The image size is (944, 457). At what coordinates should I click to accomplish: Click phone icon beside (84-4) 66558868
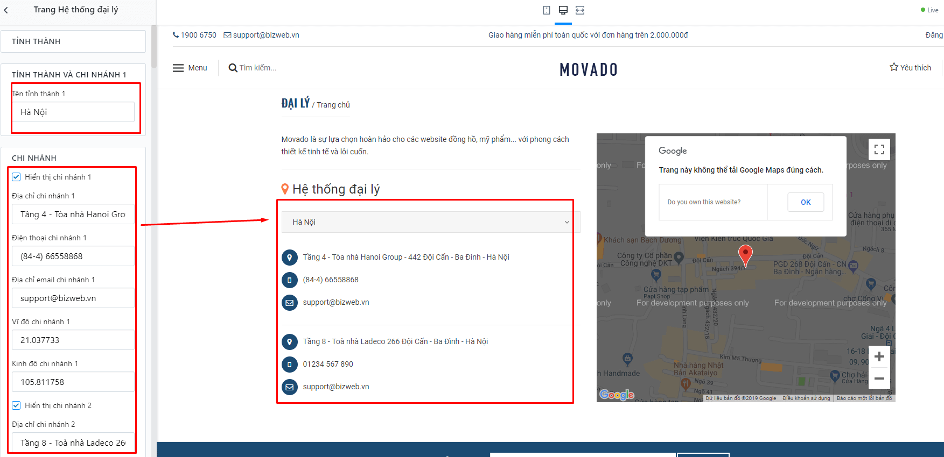pyautogui.click(x=290, y=280)
